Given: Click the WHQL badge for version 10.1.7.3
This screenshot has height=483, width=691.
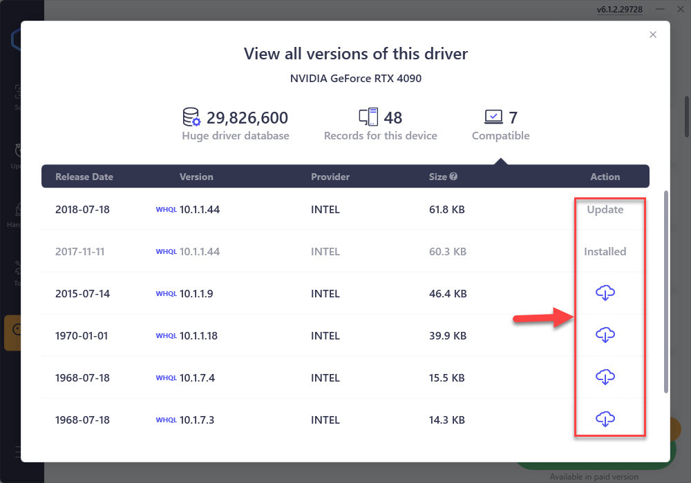Looking at the screenshot, I should [x=166, y=420].
